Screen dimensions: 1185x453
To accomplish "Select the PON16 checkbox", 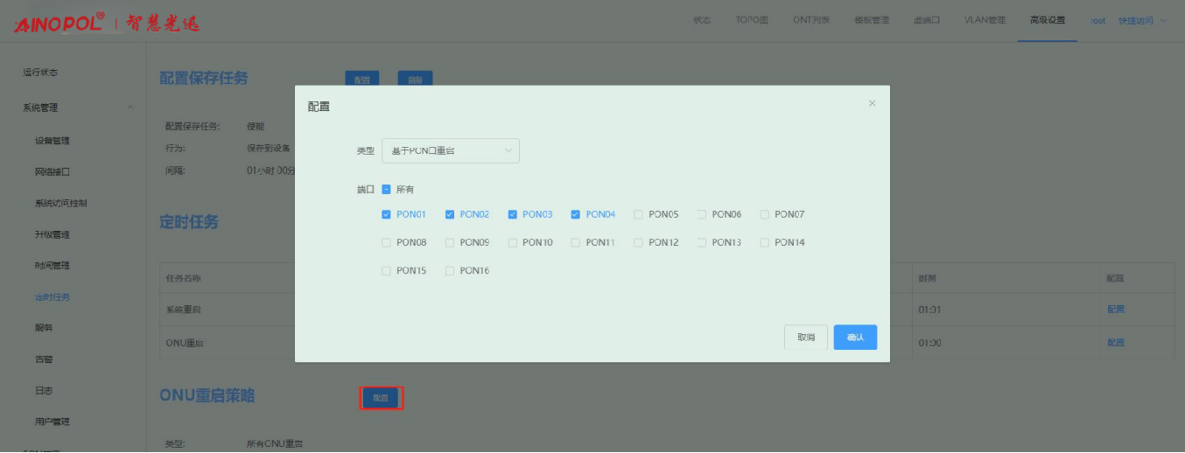I will pyautogui.click(x=450, y=271).
